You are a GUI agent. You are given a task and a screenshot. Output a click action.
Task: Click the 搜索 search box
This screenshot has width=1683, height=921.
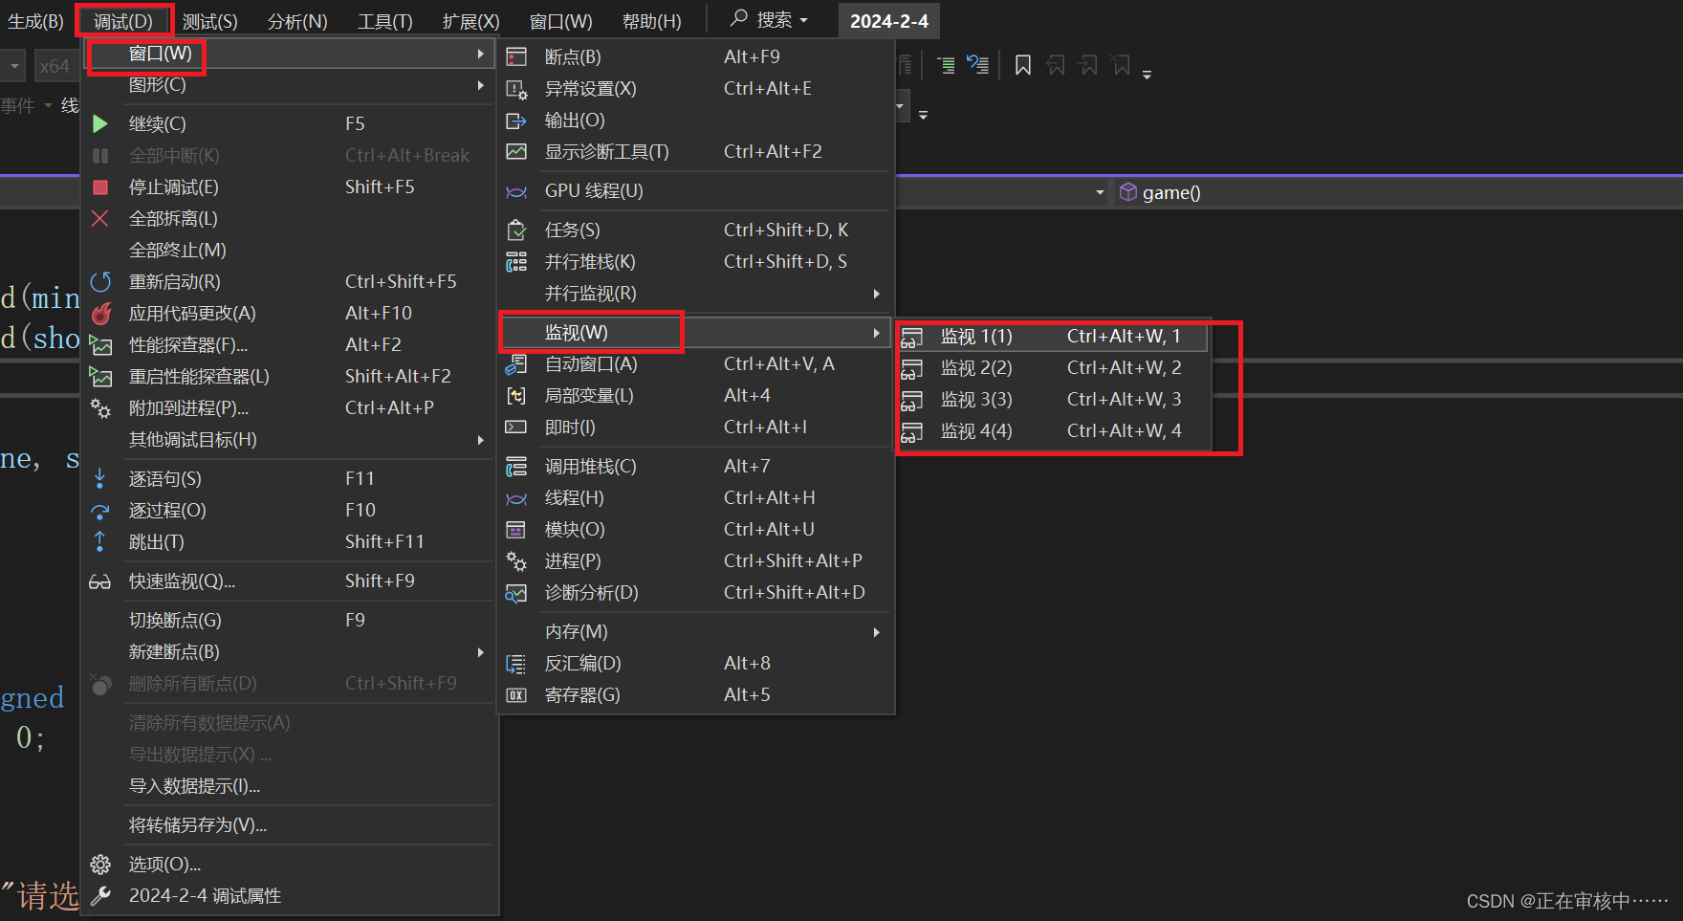(770, 20)
